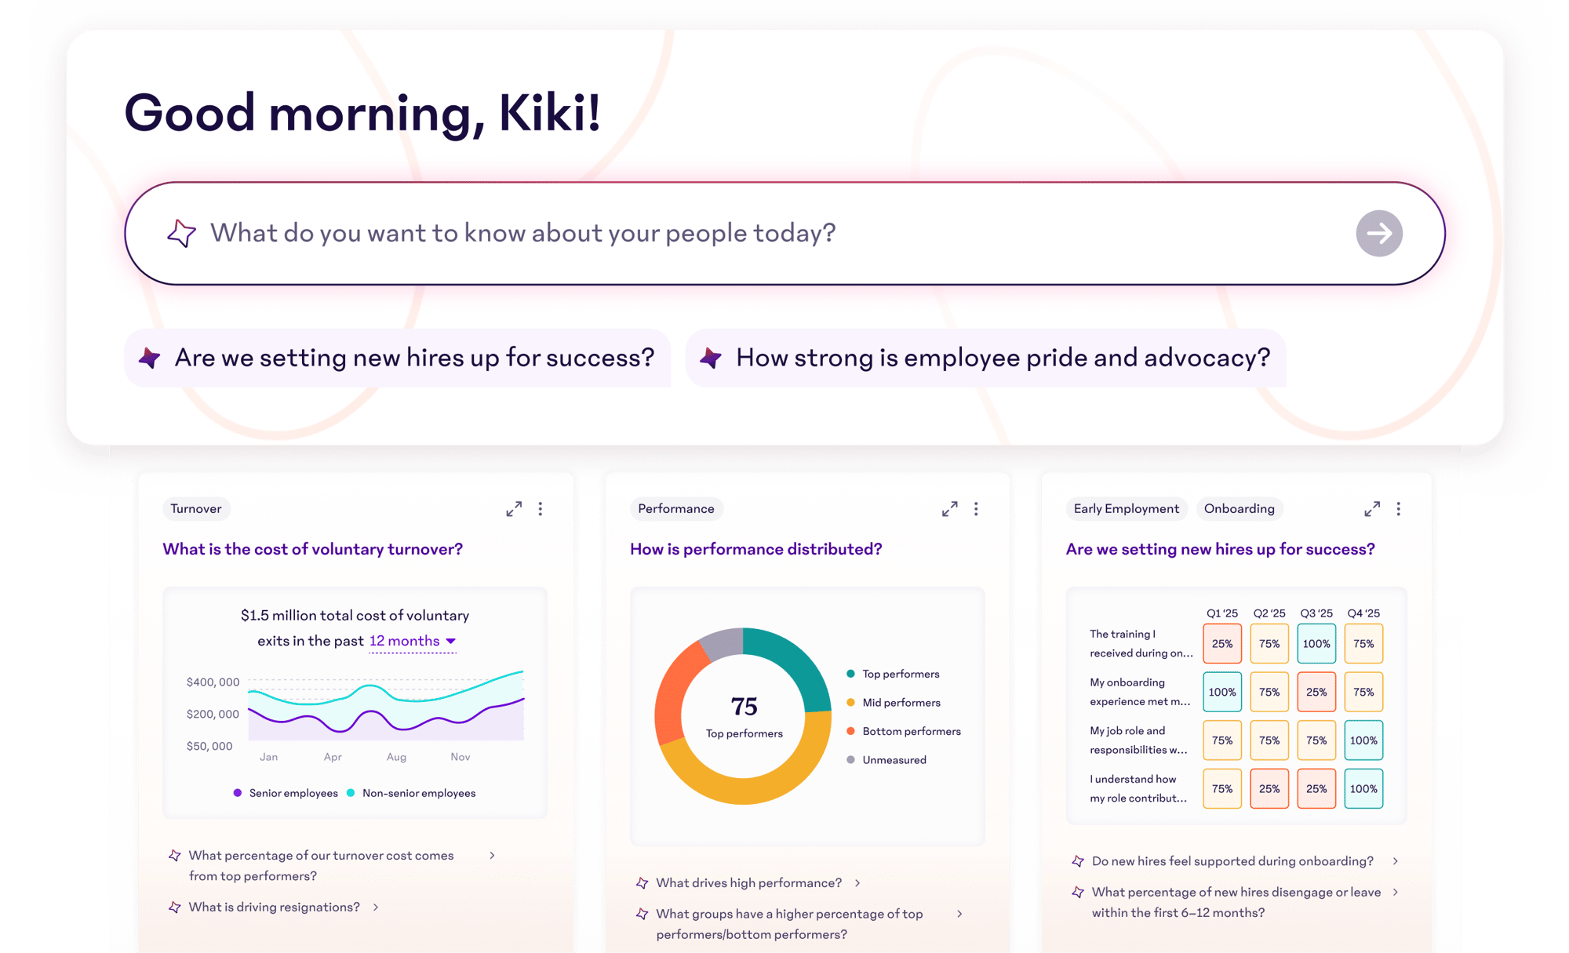Click the 'What do you want to know' input
Viewport: 1569px width, 953px height.
[x=706, y=233]
